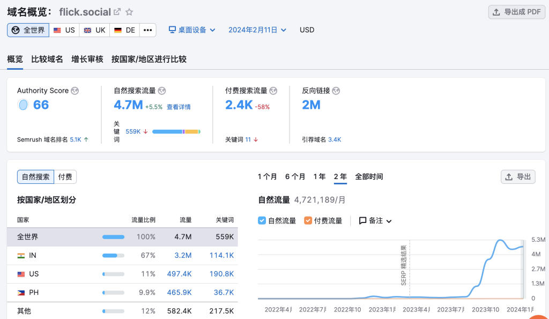Click IN traffic 3.2M link

point(183,256)
